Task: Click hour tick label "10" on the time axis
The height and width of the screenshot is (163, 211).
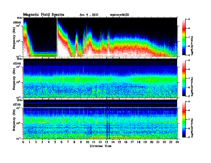Action: coord(87,142)
